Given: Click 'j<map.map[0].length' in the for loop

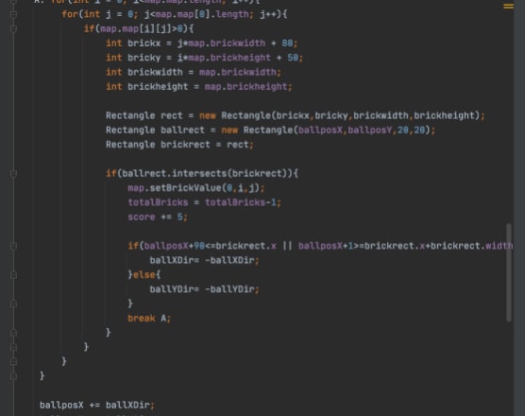Looking at the screenshot, I should point(196,14).
